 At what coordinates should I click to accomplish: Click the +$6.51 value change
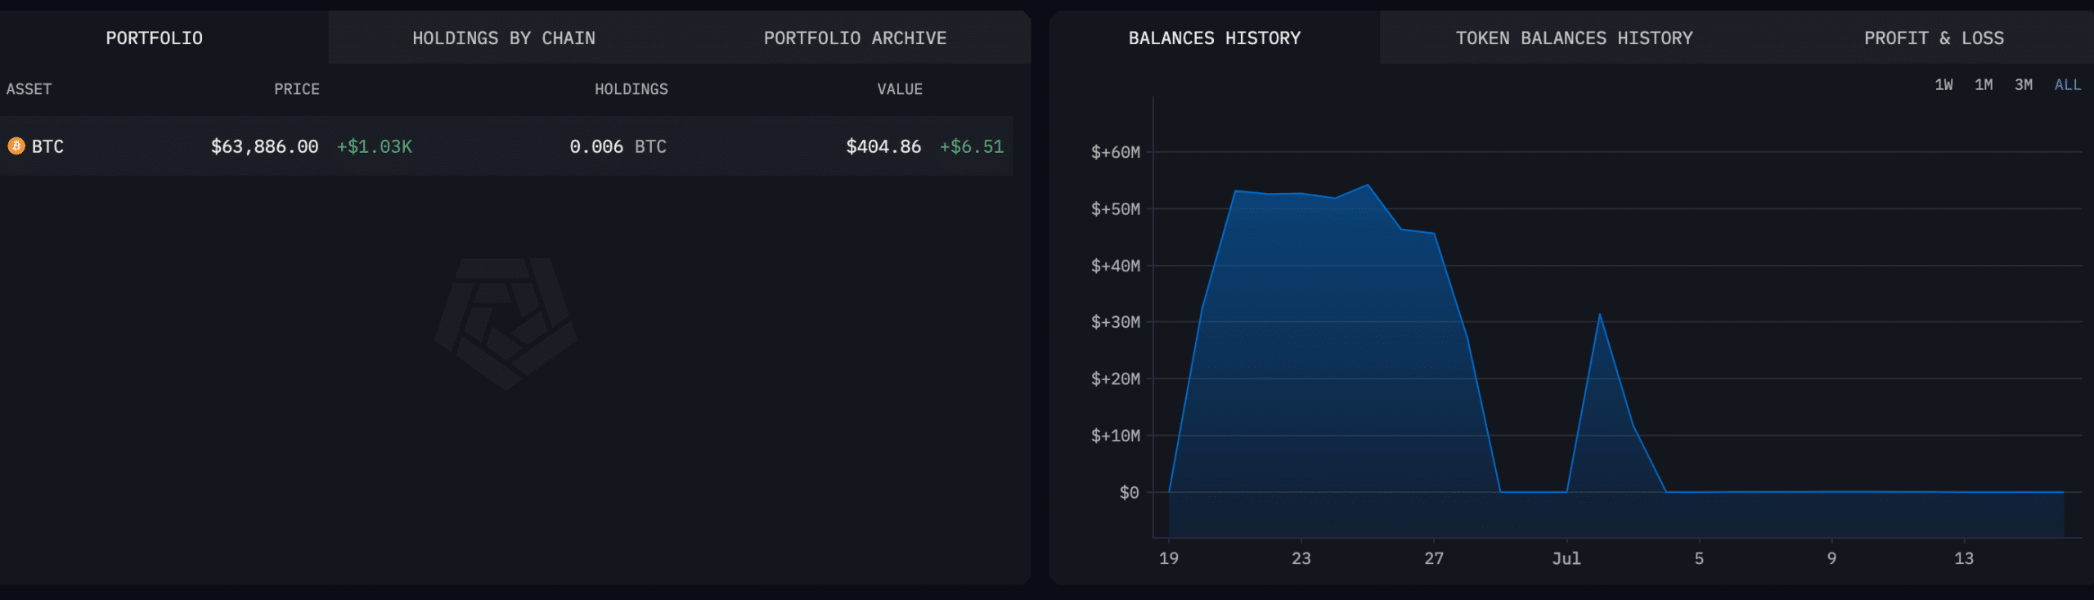(972, 146)
